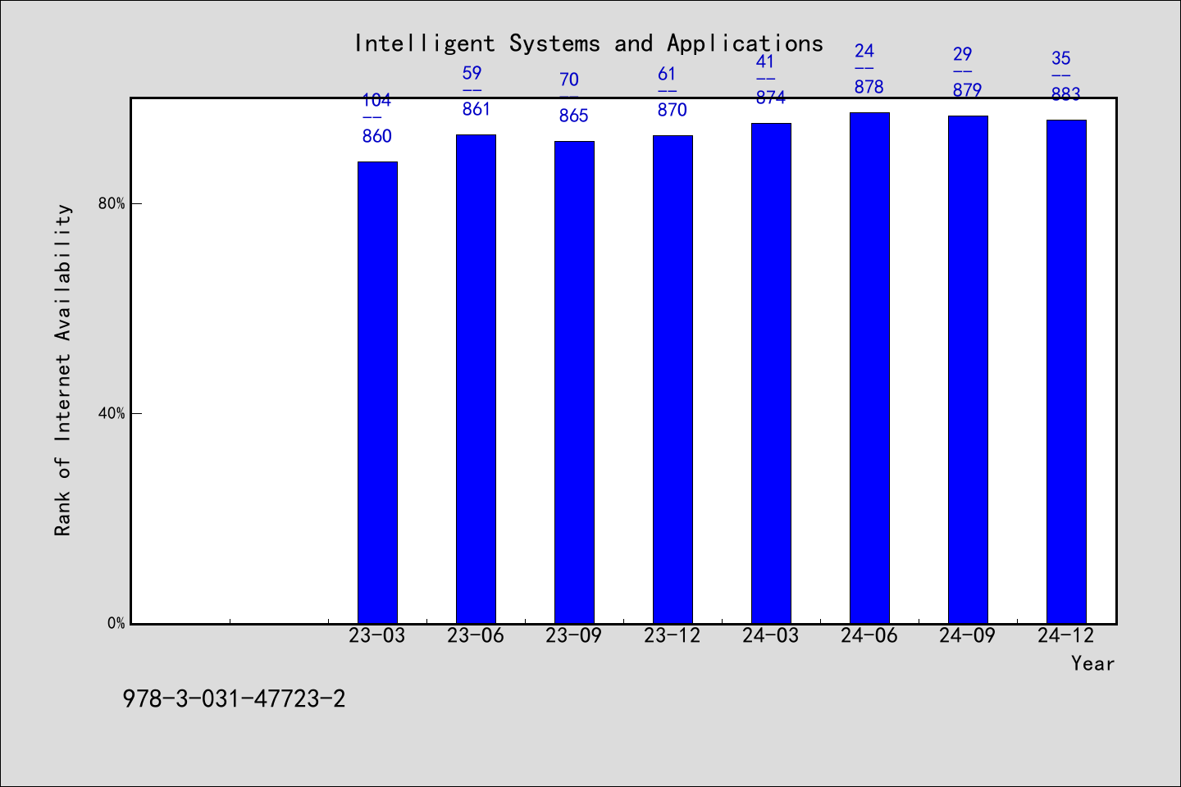
Task: Select the blue bar for 24-12
Action: tap(1066, 371)
